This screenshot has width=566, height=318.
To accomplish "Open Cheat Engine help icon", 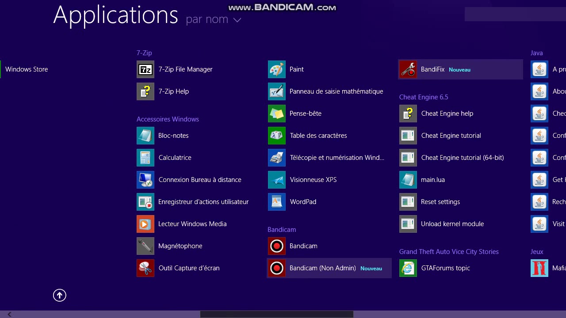I will coord(408,114).
